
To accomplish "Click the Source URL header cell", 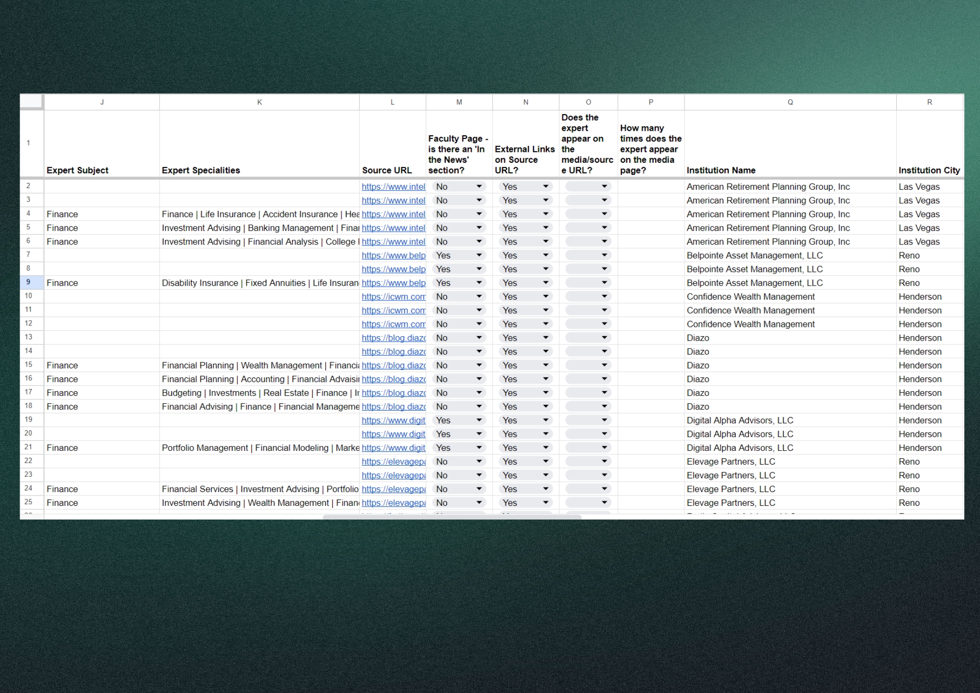I will (x=392, y=143).
